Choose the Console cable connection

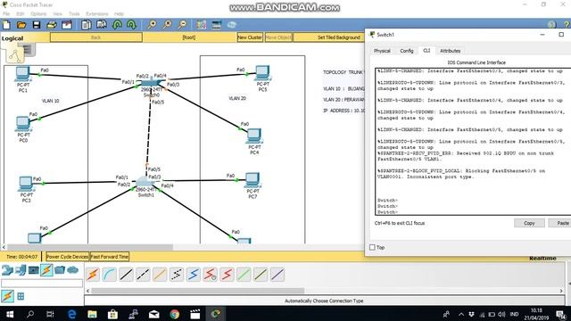109,275
